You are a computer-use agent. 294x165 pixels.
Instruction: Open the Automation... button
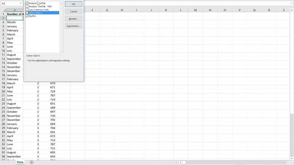[73, 26]
